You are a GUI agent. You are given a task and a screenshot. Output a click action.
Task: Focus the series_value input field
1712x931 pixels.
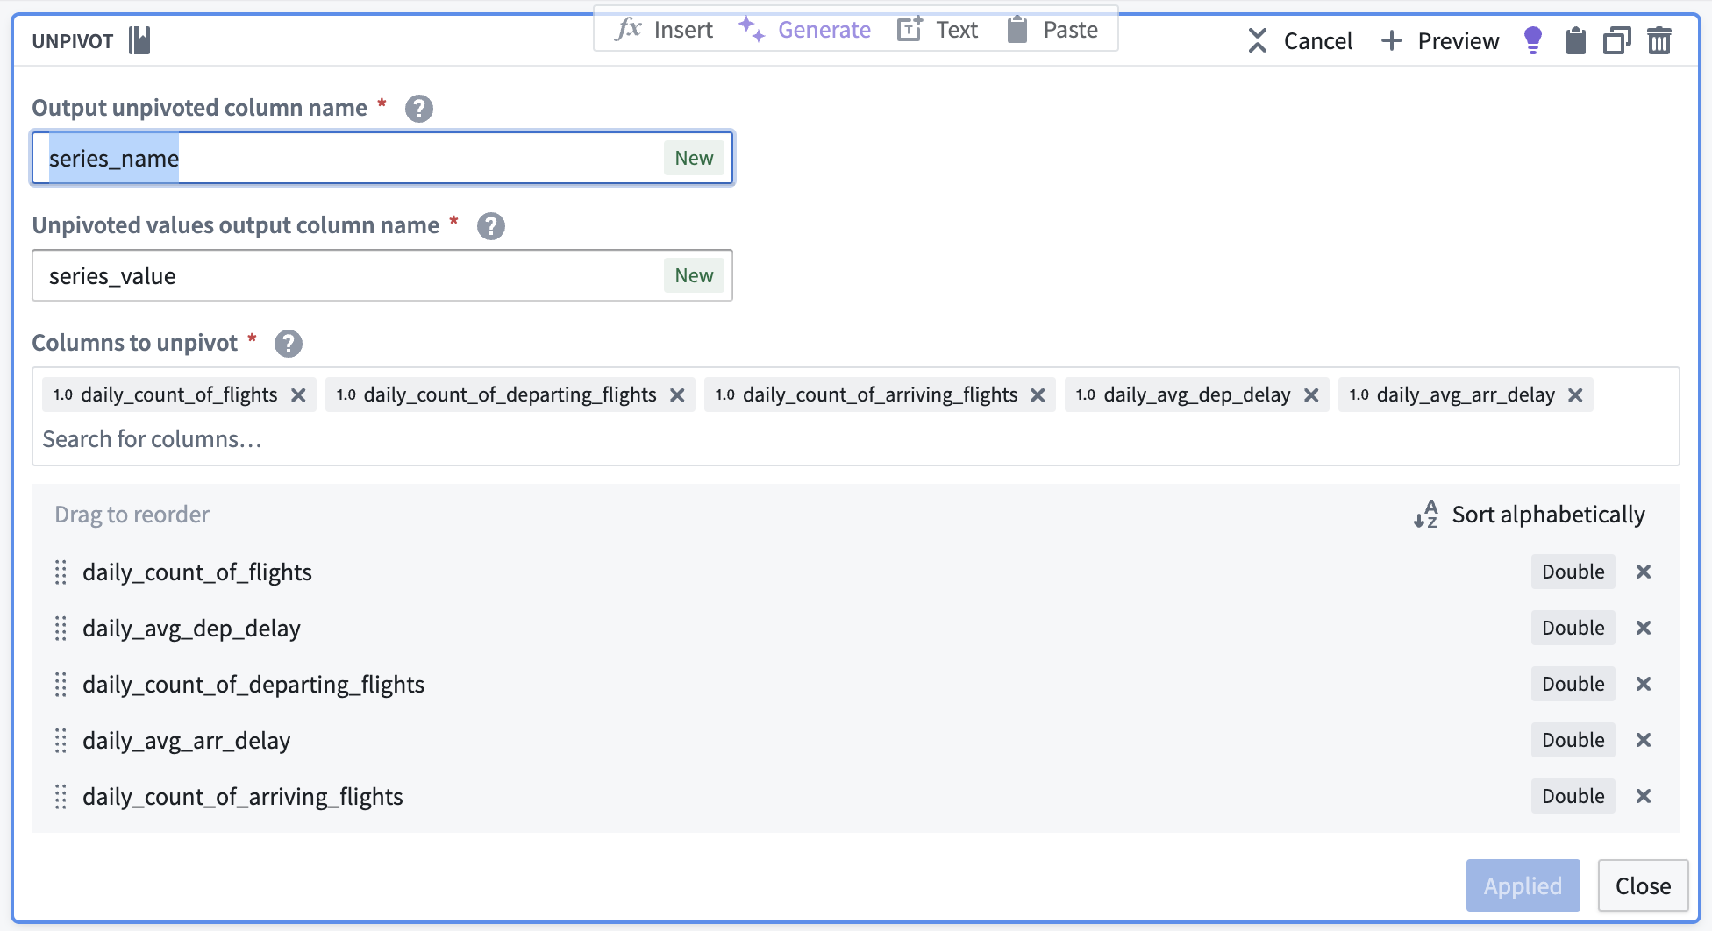coord(382,275)
